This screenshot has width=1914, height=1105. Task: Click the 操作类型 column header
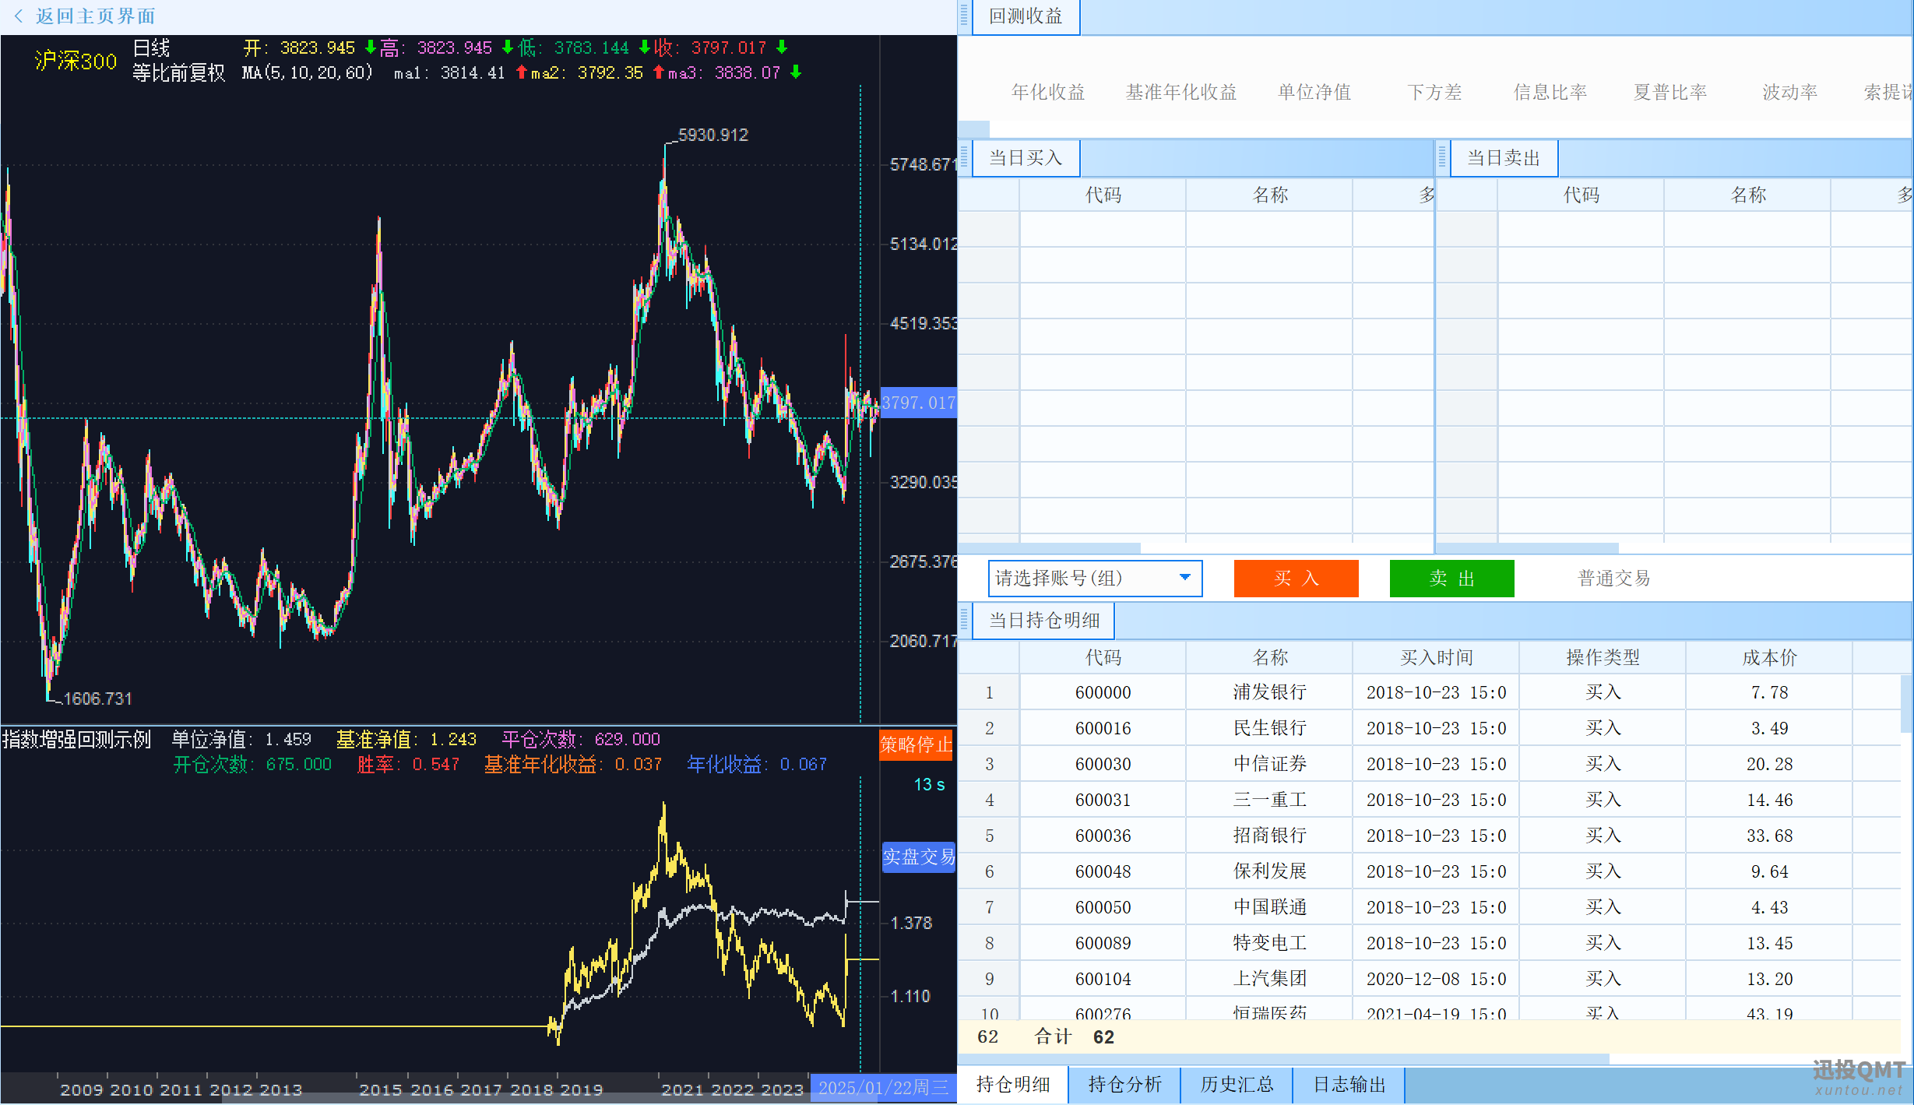[x=1603, y=658]
